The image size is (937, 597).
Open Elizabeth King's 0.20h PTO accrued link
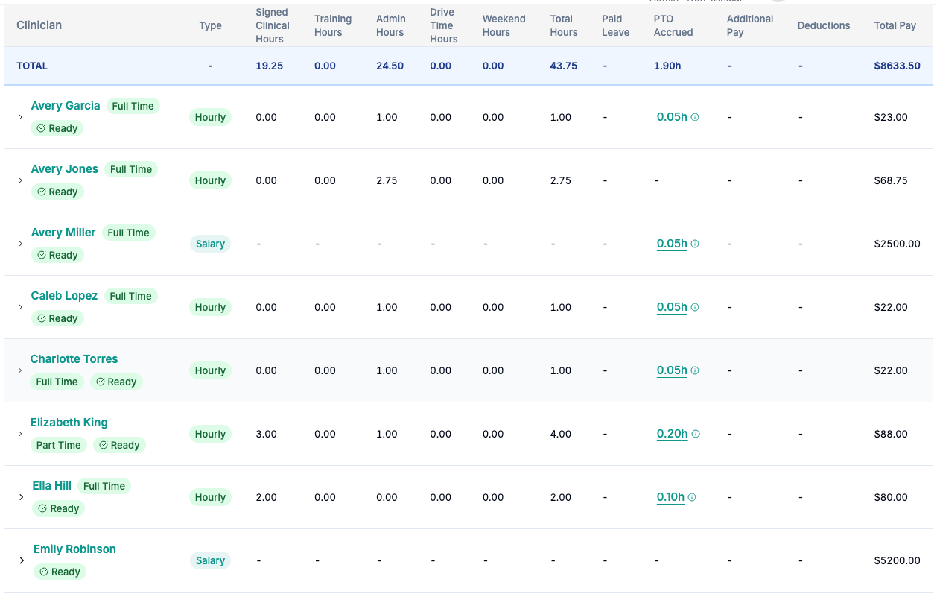click(672, 434)
